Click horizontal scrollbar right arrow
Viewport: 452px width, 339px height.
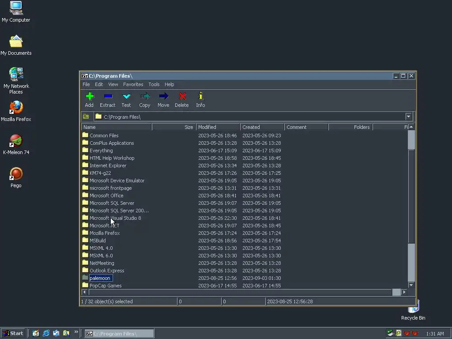pyautogui.click(x=404, y=292)
